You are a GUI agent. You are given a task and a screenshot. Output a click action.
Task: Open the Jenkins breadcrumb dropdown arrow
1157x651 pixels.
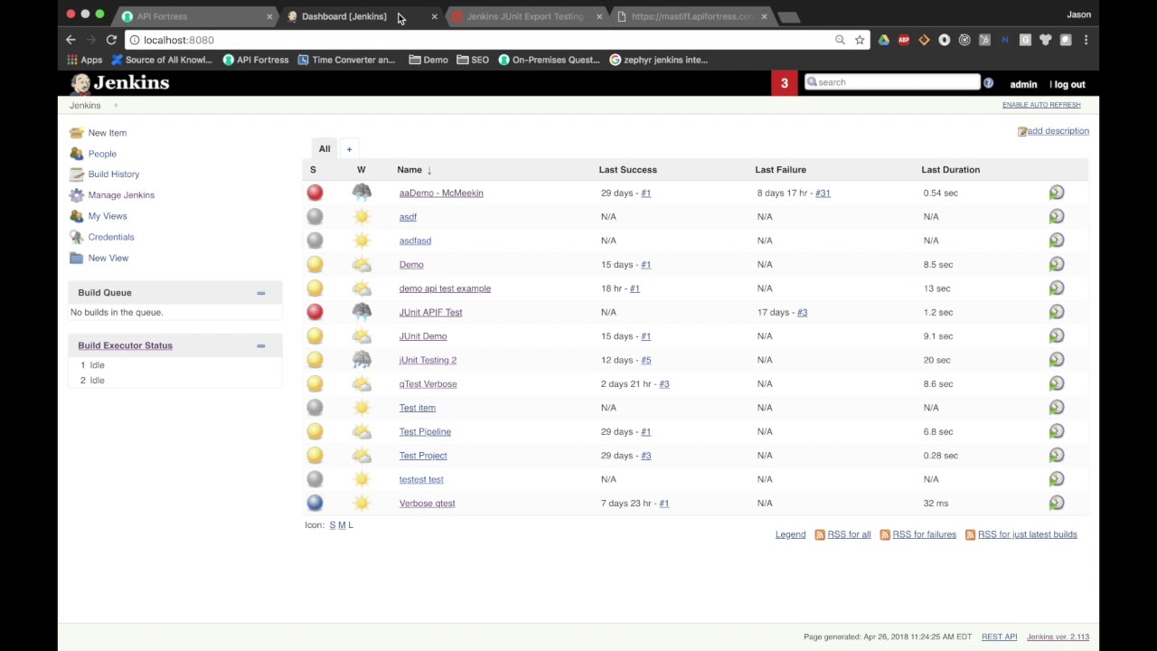click(x=116, y=106)
